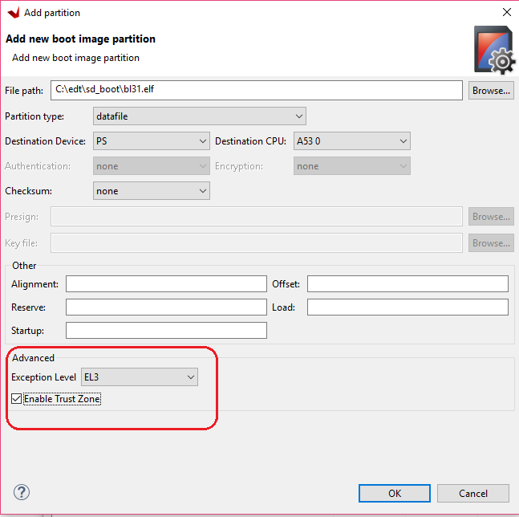Open the Checksum dropdown
The width and height of the screenshot is (519, 517).
pos(152,191)
